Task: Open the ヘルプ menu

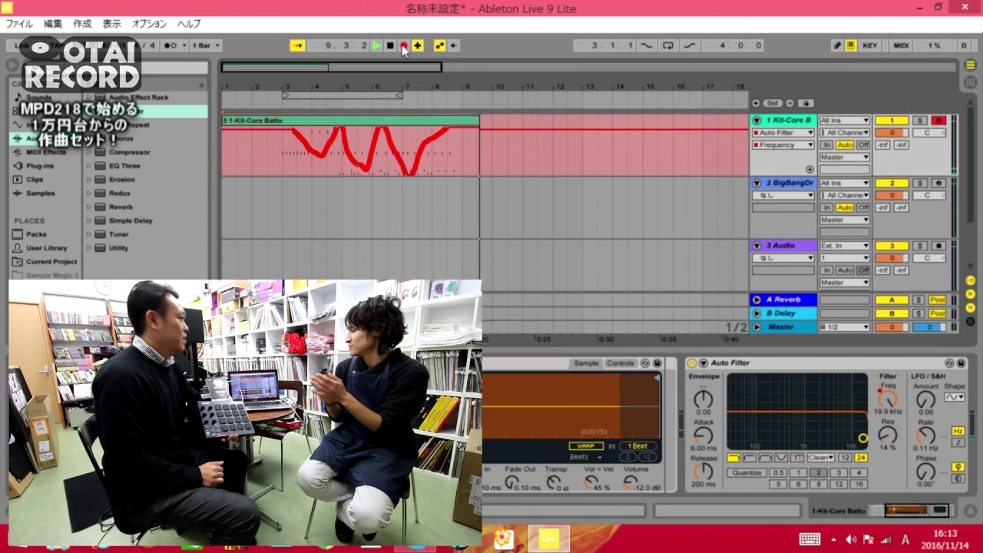Action: (189, 24)
